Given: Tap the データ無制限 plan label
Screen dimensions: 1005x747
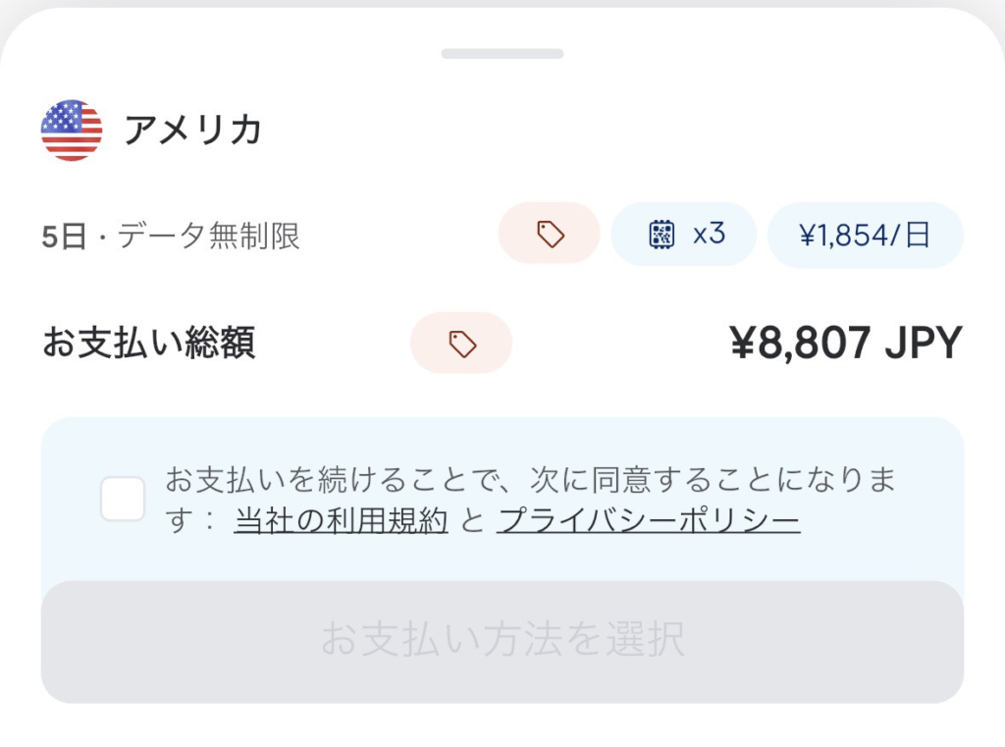Looking at the screenshot, I should click(208, 236).
